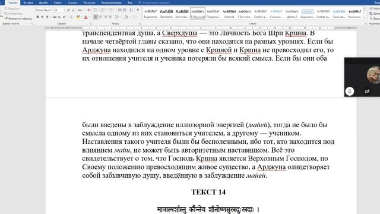Open Рецензирование ribbon tab

pyautogui.click(x=112, y=2)
